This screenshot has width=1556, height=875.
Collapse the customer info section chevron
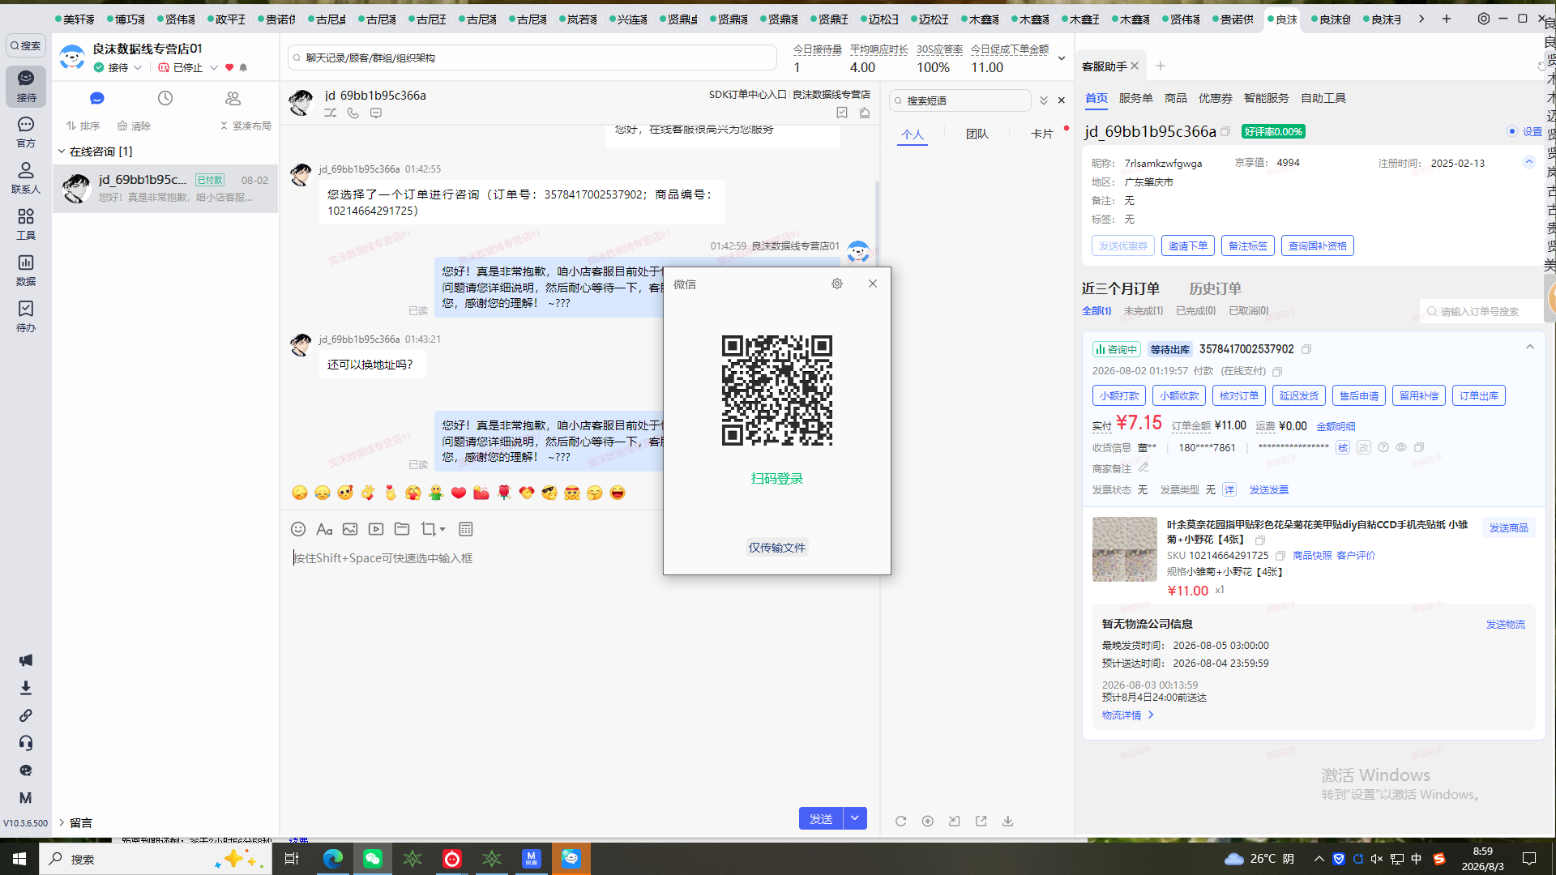[1529, 162]
